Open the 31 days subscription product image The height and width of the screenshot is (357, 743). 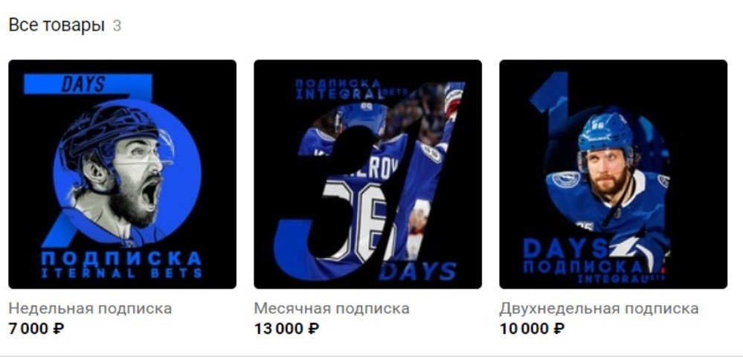coord(367,174)
